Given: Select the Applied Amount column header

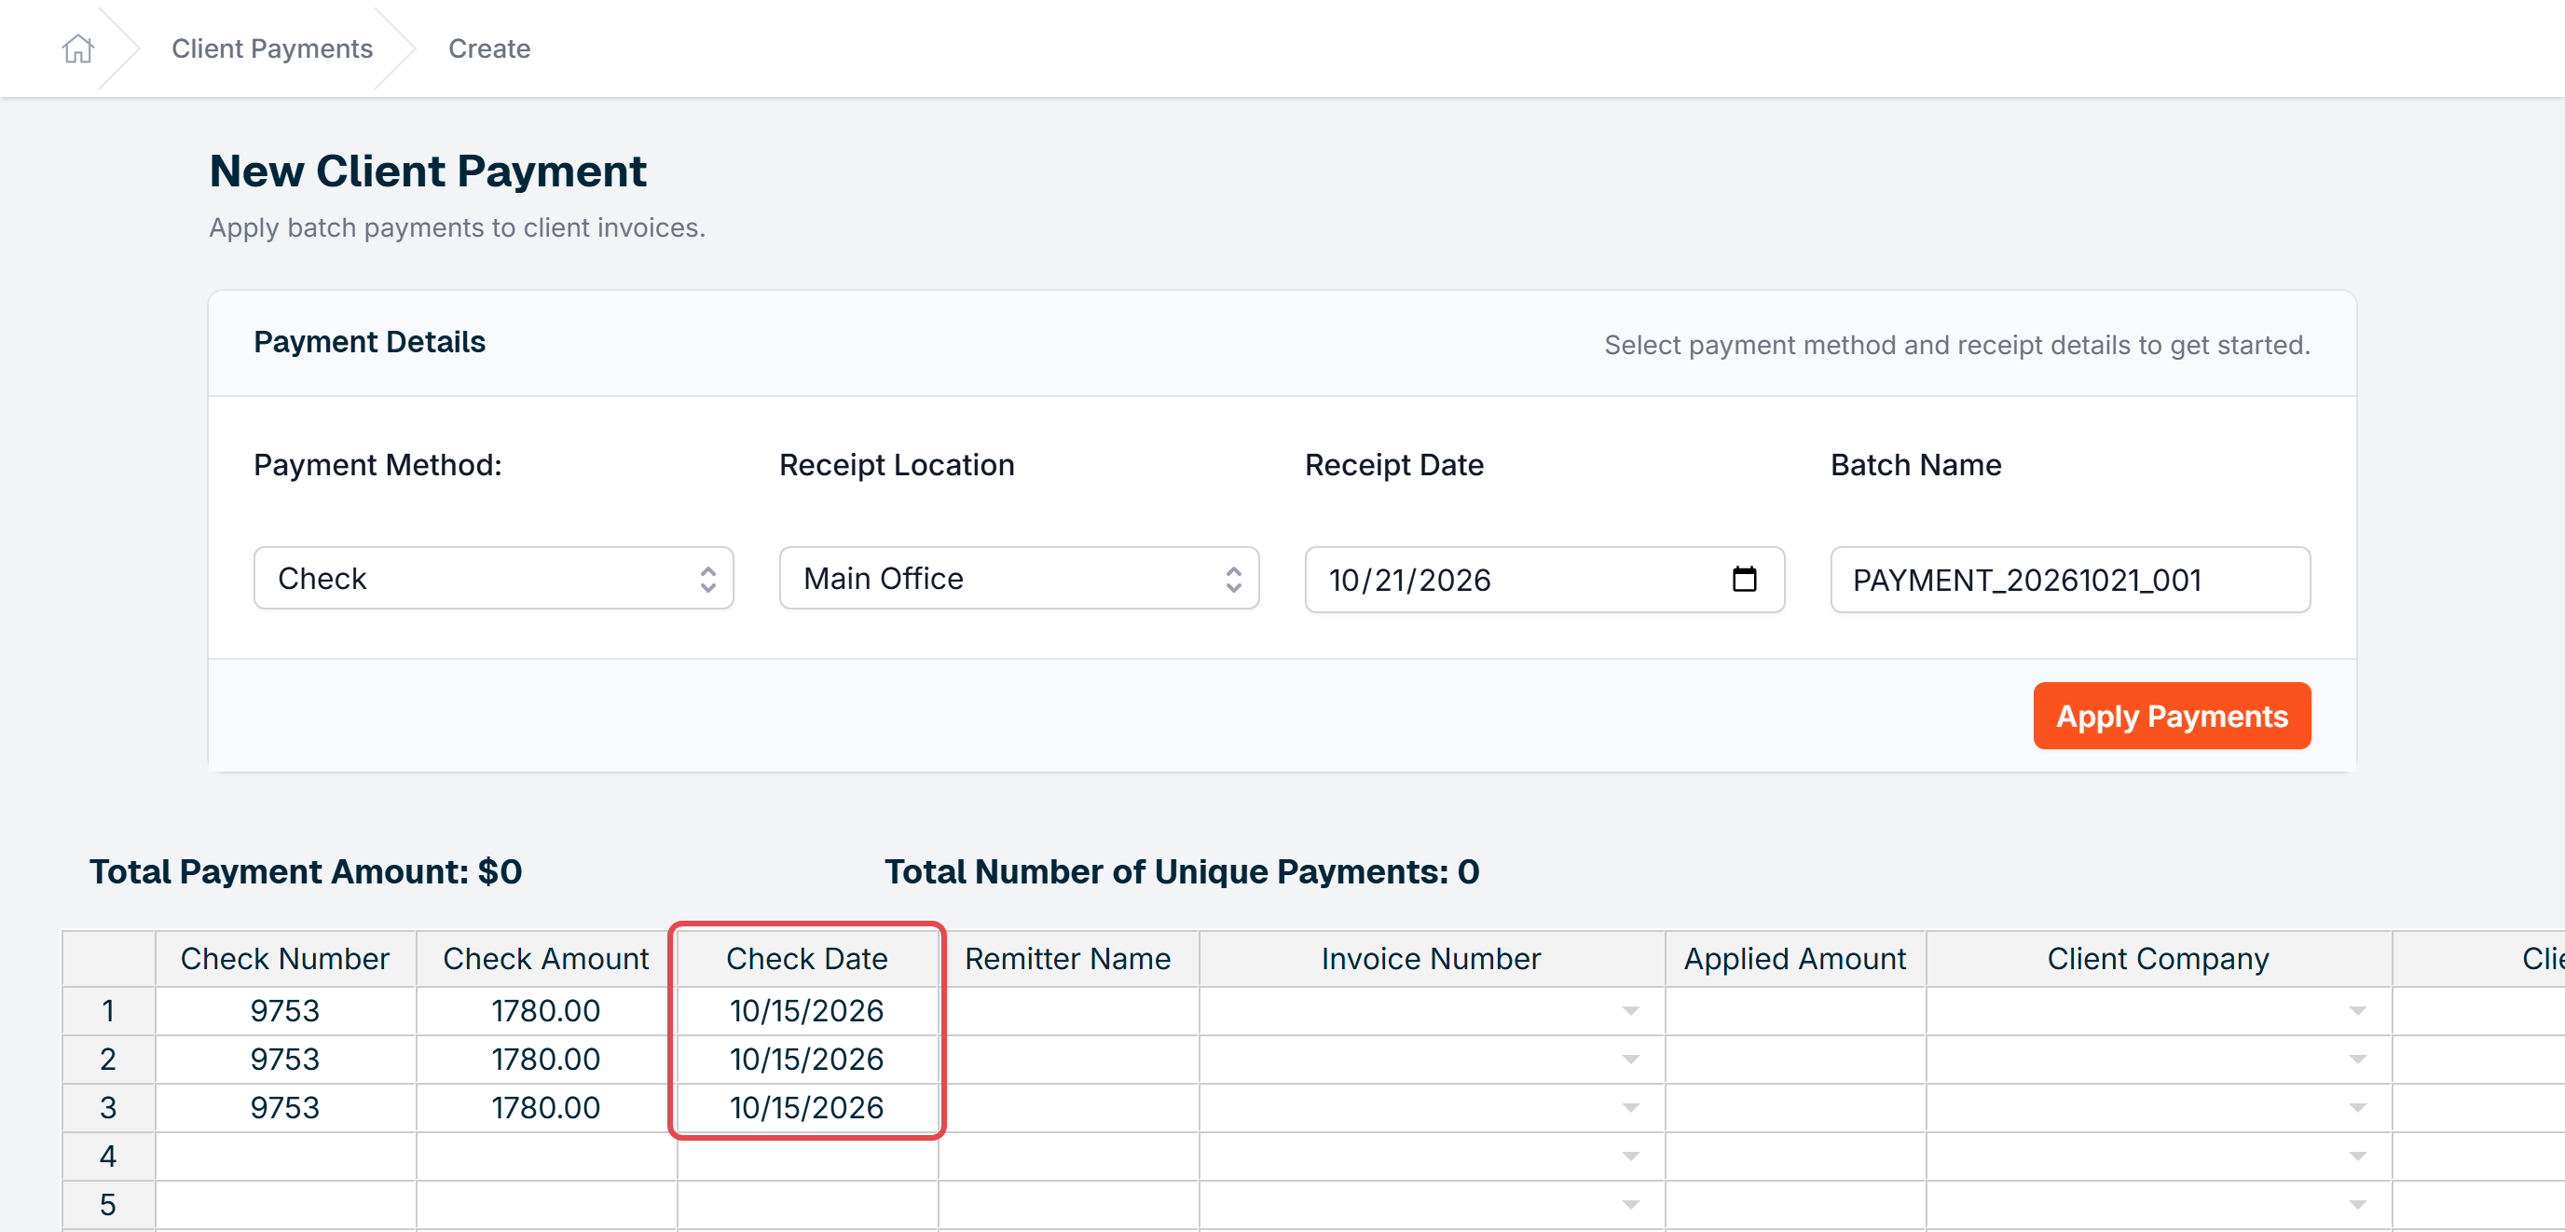Looking at the screenshot, I should click(1795, 958).
